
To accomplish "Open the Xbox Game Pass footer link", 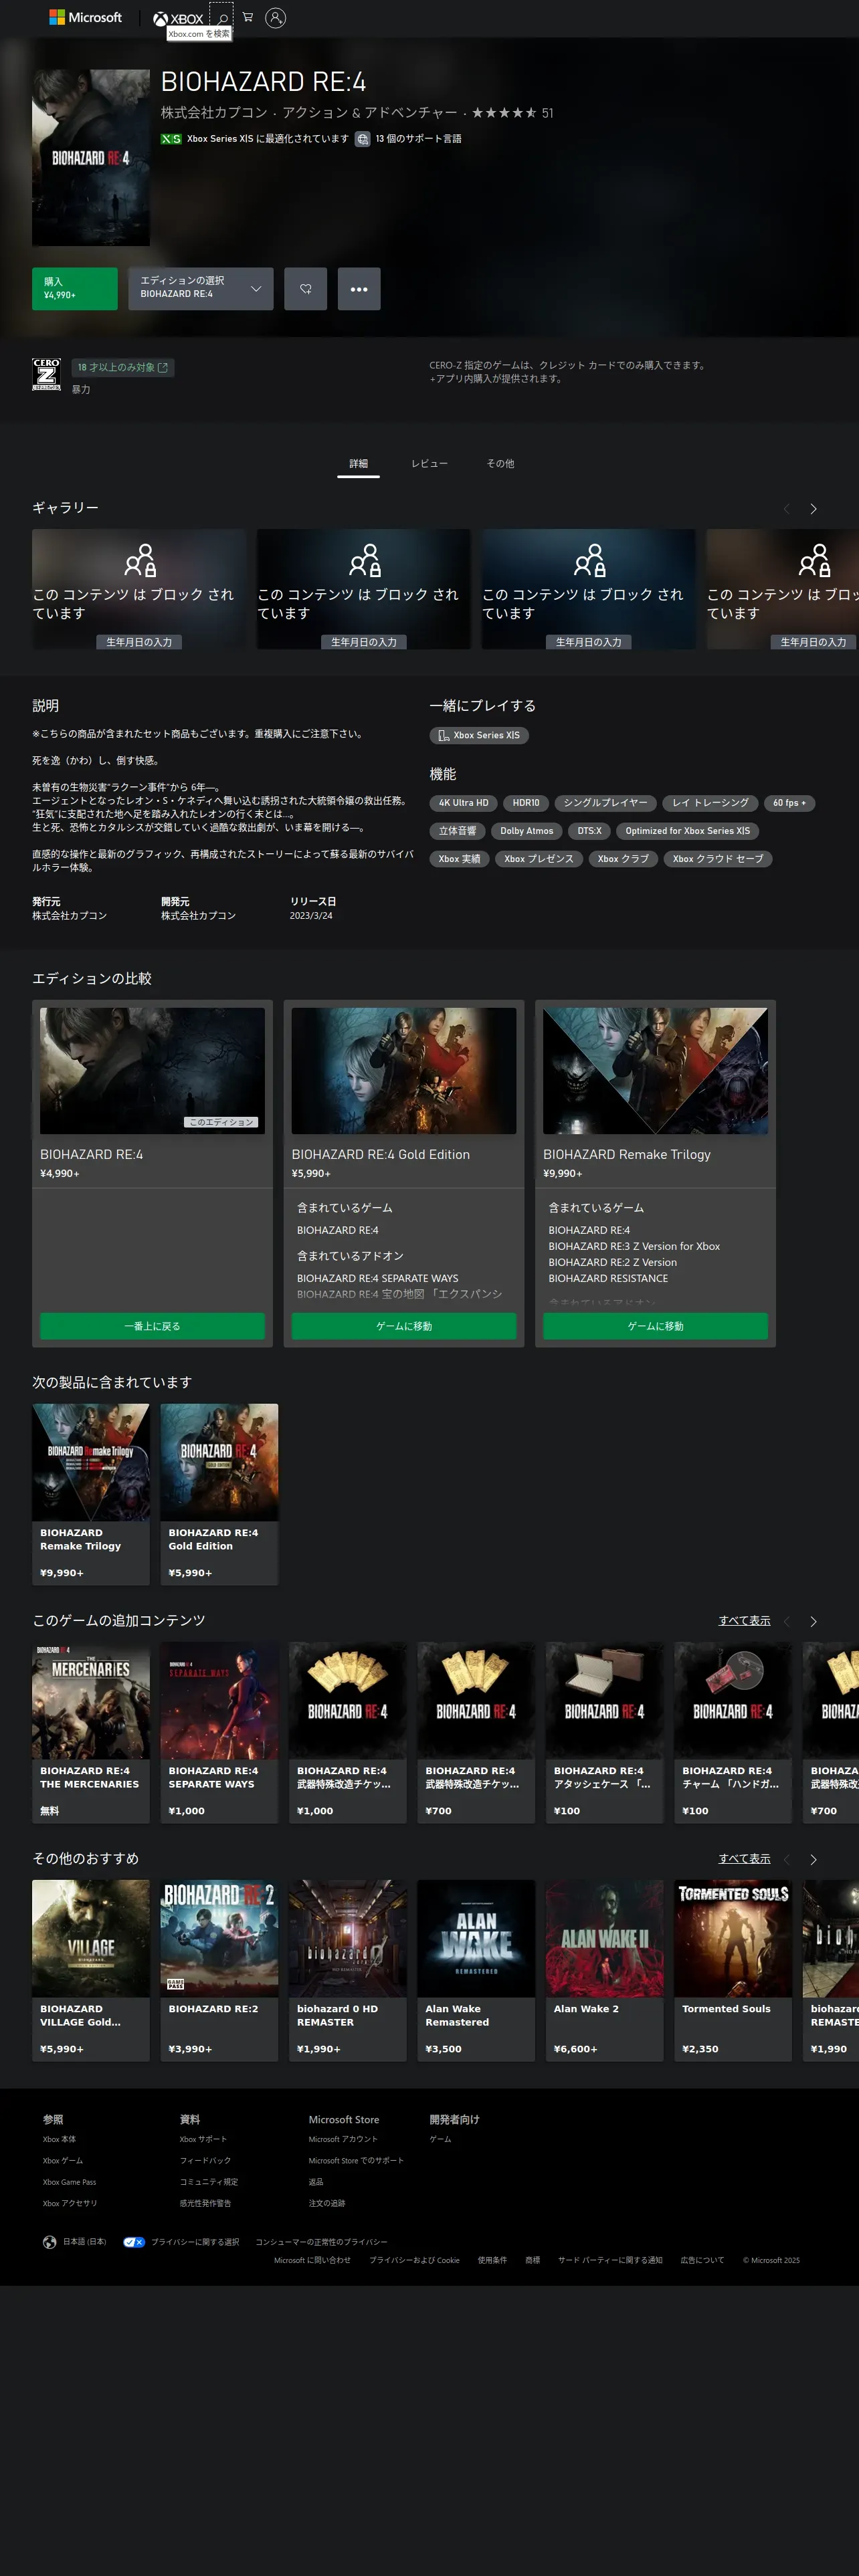I will (x=69, y=2182).
